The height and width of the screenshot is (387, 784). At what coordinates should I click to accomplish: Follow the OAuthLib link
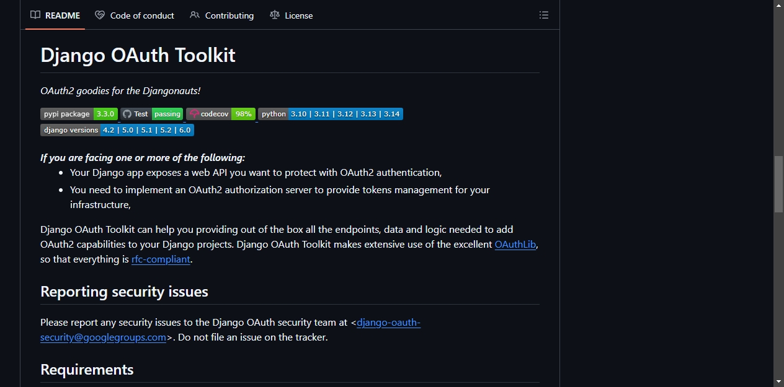pyautogui.click(x=515, y=245)
